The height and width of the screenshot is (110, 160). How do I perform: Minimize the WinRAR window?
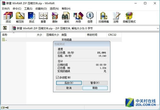(135, 3)
